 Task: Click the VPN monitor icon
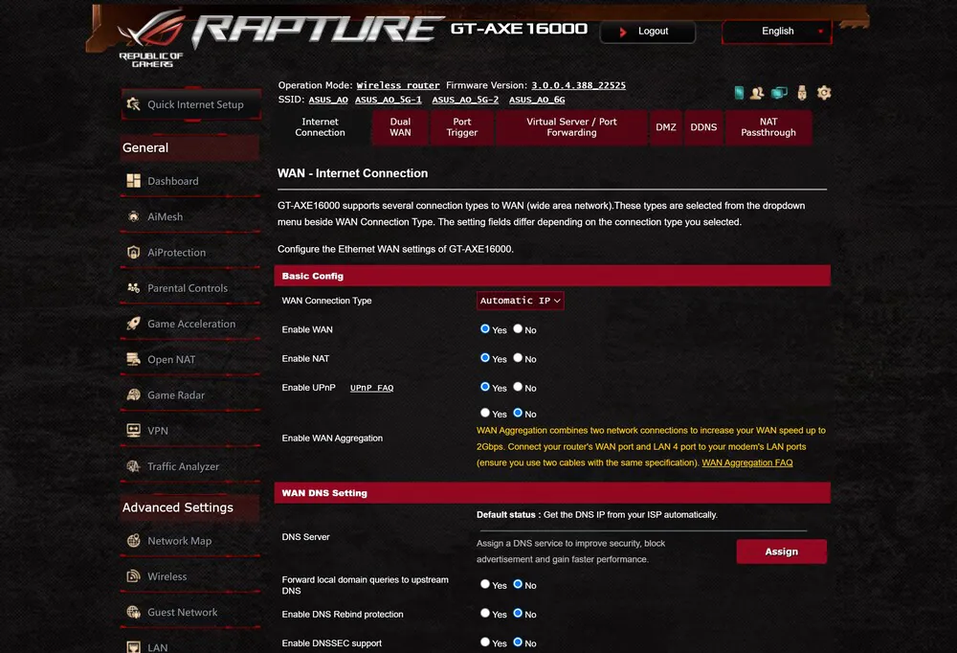tap(133, 431)
